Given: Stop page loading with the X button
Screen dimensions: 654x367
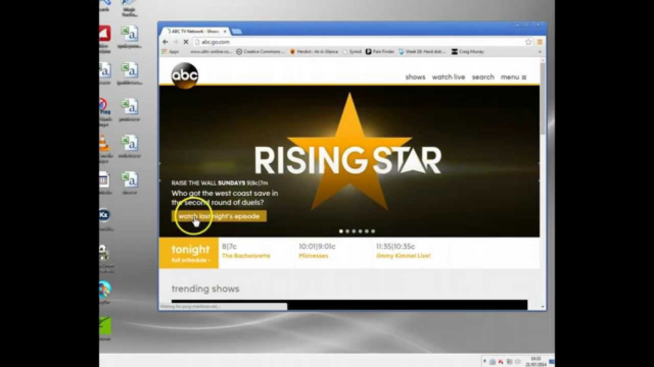Looking at the screenshot, I should (185, 42).
